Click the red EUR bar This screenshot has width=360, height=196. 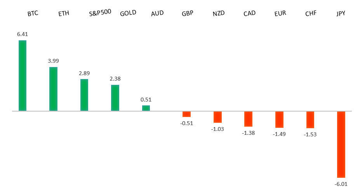click(x=279, y=120)
